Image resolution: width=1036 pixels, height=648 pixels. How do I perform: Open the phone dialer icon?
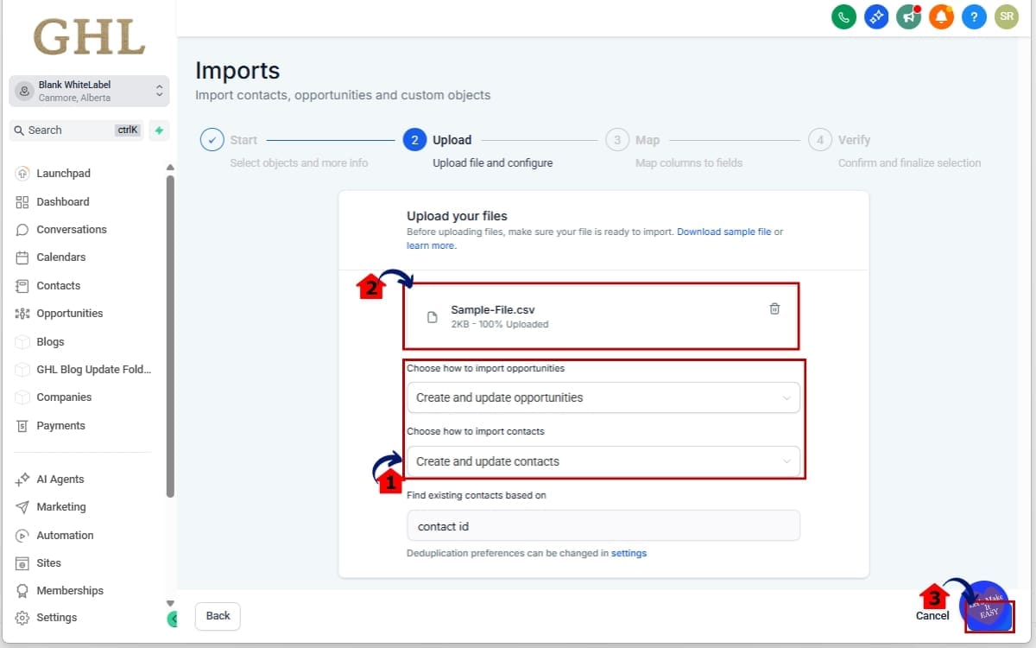coord(843,16)
